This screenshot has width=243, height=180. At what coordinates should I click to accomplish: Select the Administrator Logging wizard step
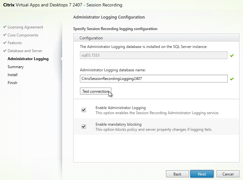tap(28, 59)
